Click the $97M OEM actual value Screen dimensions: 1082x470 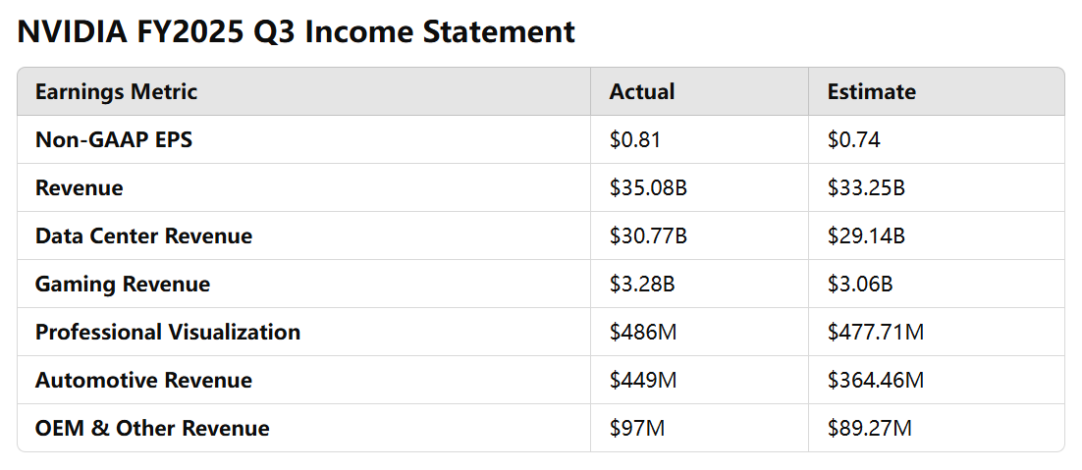point(637,429)
